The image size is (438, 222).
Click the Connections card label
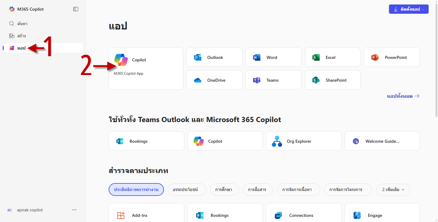coord(301,215)
